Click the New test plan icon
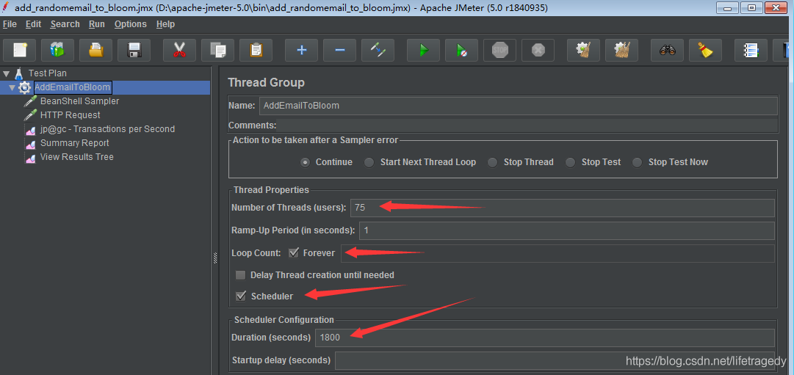 [19, 50]
